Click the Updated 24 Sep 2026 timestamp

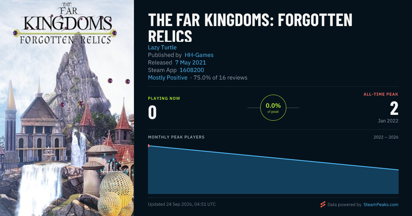(182, 204)
